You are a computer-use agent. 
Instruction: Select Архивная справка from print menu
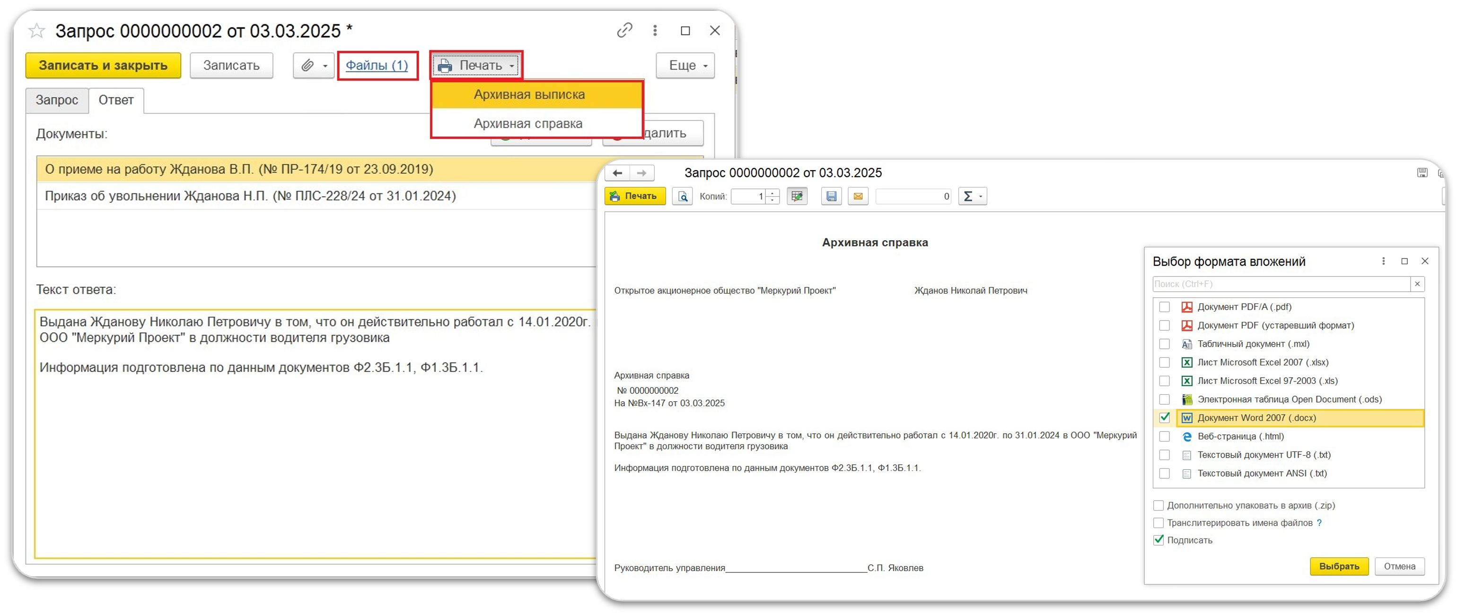click(x=537, y=123)
